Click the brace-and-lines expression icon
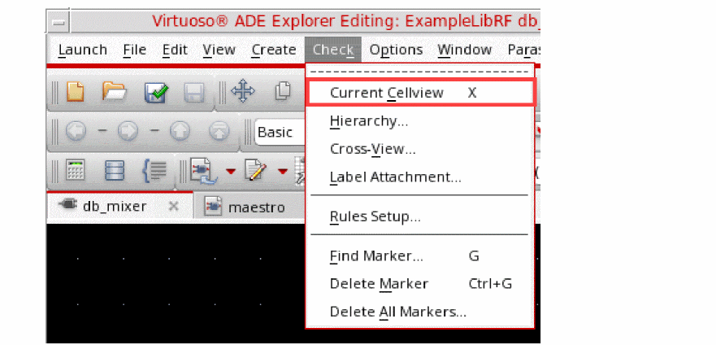This screenshot has height=345, width=716. (153, 172)
